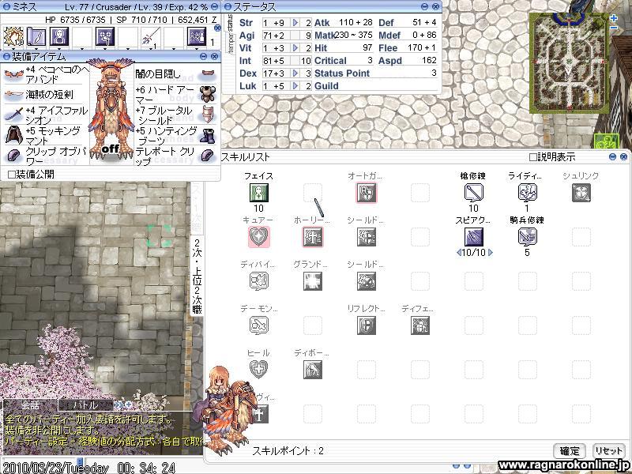Viewport: 632px width, 474px height.
Task: Zoom out the minimap with − button
Action: (614, 28)
